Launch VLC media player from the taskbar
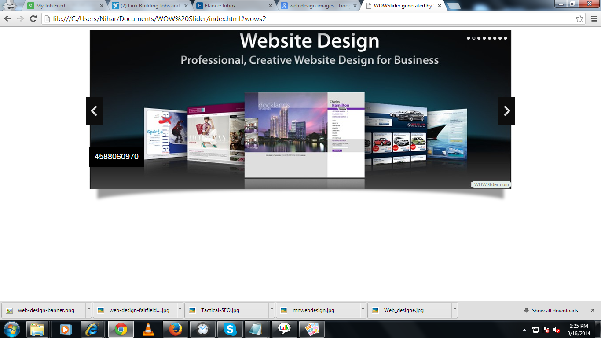 click(x=148, y=329)
